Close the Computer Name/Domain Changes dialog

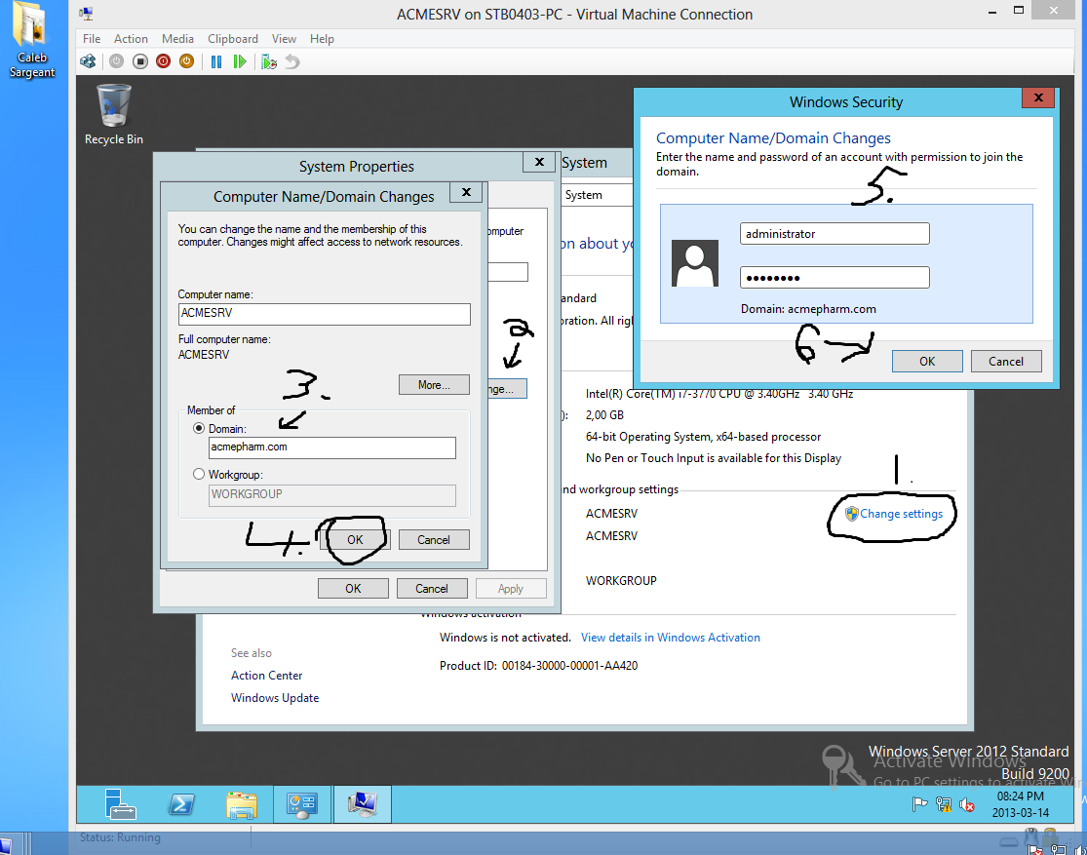point(467,192)
